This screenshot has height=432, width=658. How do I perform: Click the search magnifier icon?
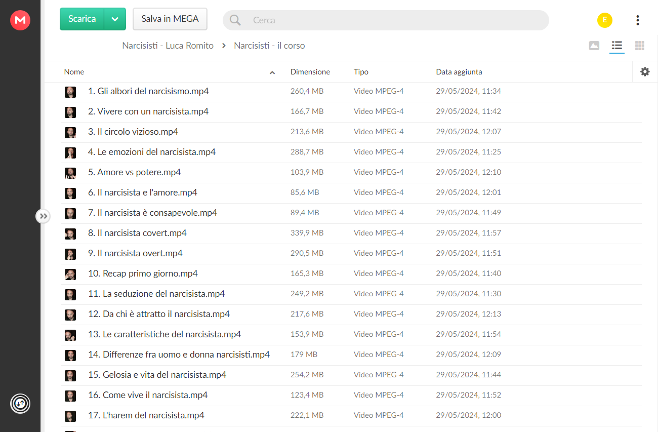coord(235,20)
